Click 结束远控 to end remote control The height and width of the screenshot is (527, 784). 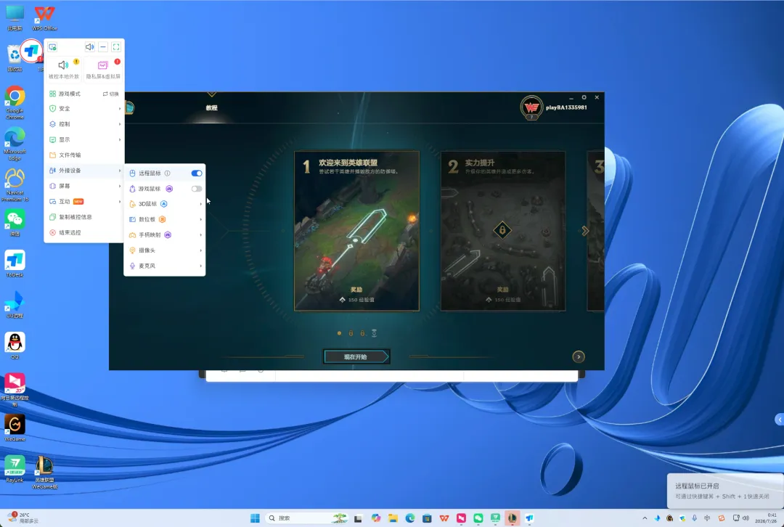pos(84,232)
